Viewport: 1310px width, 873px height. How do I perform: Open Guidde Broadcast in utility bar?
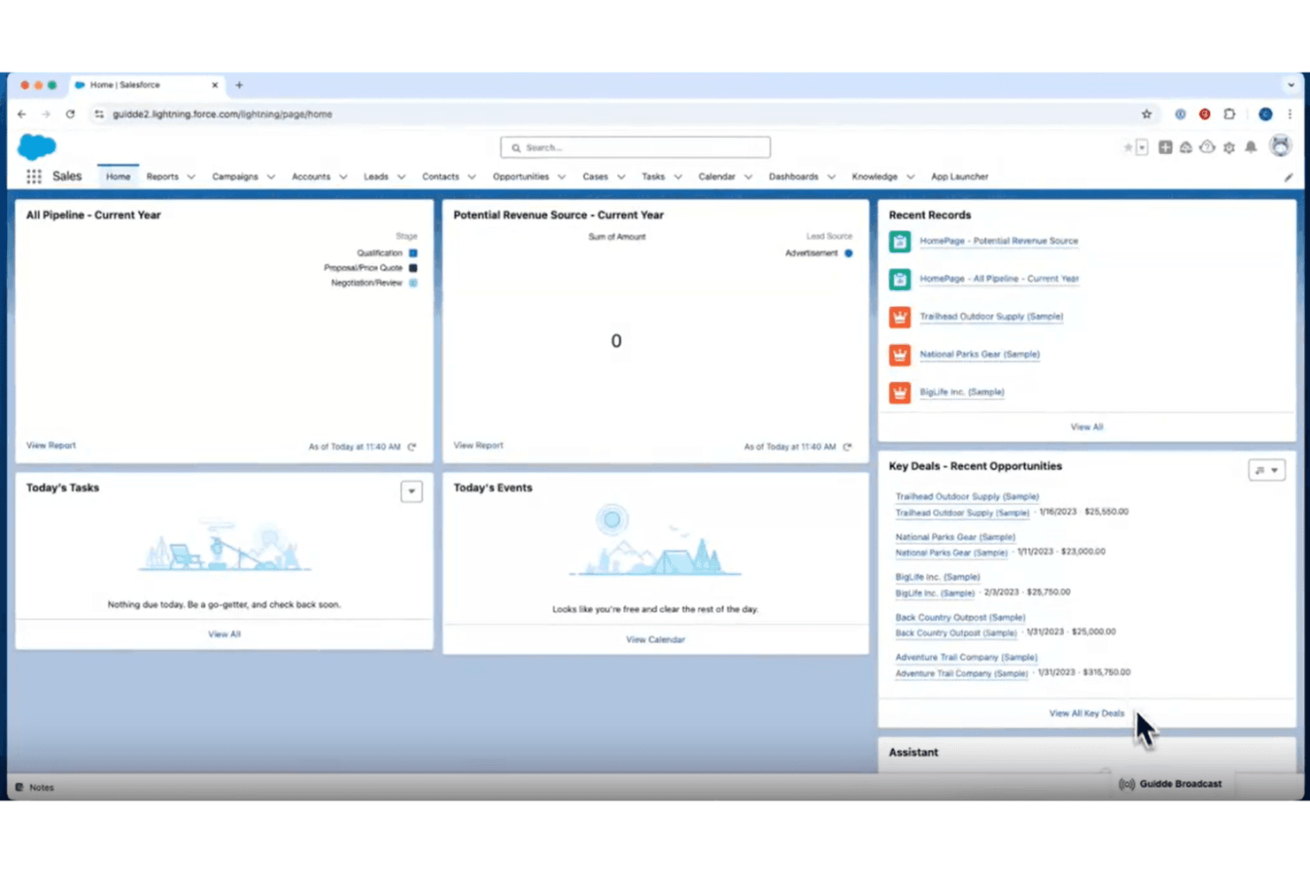1170,785
